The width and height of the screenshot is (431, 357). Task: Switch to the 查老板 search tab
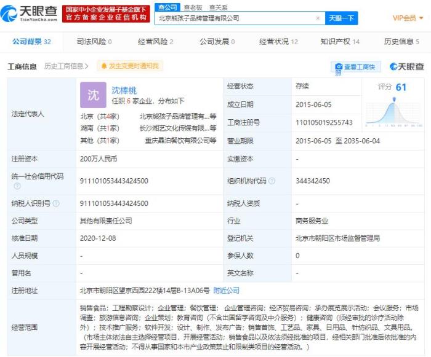[x=192, y=7]
